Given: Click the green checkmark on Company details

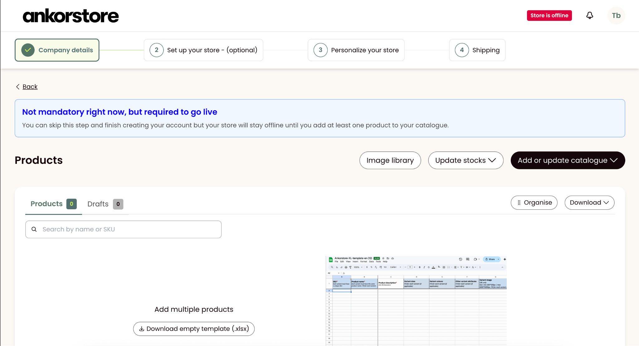Looking at the screenshot, I should tap(28, 50).
